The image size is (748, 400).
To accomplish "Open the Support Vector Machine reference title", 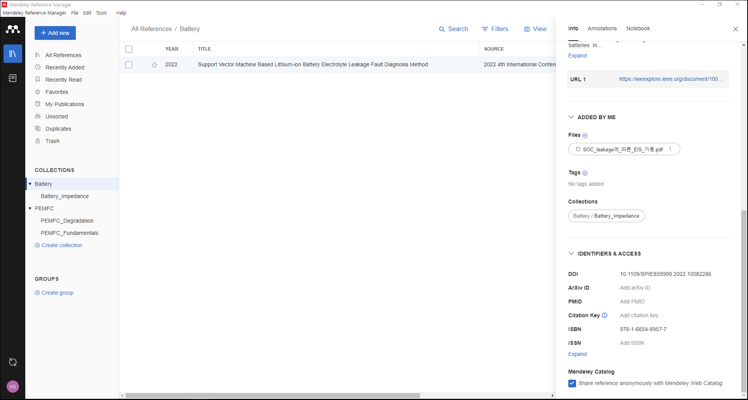I will [313, 65].
